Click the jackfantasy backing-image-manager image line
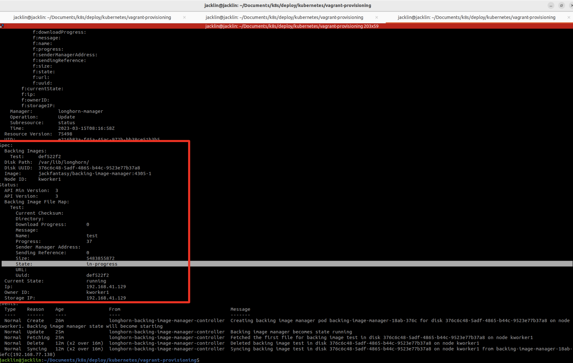573x363 pixels. [95, 173]
